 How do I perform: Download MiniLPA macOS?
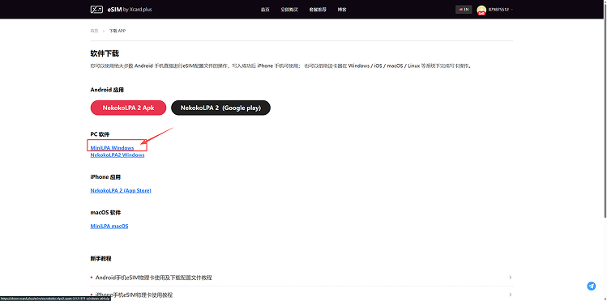109,226
